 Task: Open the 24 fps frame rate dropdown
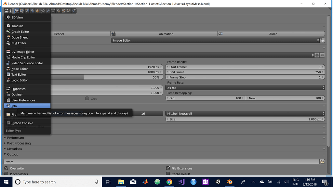pyautogui.click(x=245, y=88)
